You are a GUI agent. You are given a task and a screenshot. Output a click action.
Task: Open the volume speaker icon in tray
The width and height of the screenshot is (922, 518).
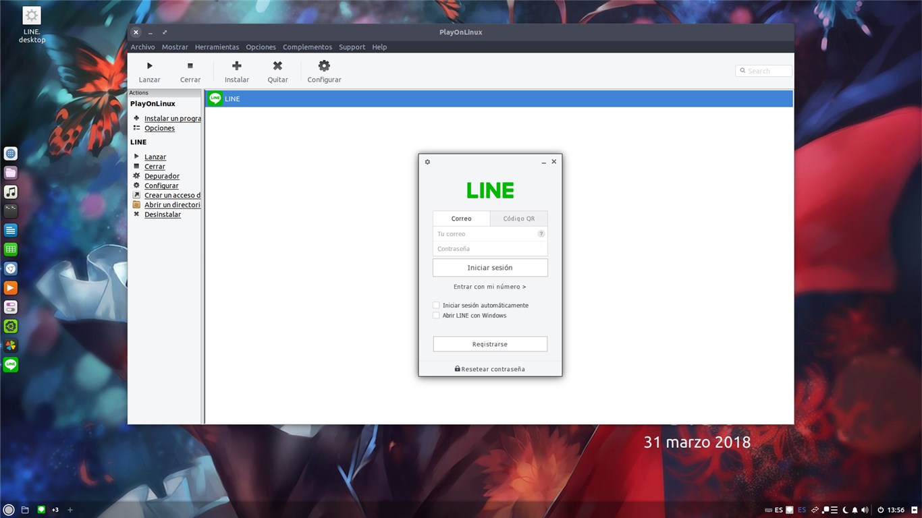[865, 510]
